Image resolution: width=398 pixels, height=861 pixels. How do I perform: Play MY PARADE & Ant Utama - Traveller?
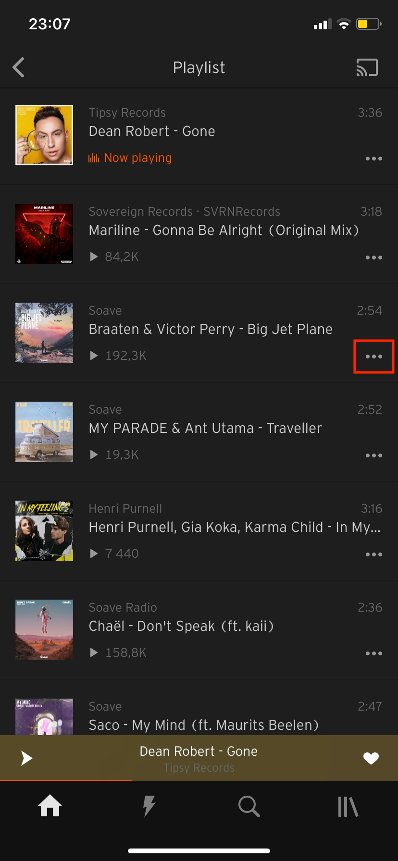click(x=205, y=428)
